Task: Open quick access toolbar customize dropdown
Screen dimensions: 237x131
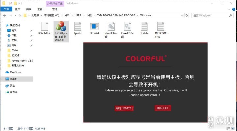Action: tap(19, 3)
